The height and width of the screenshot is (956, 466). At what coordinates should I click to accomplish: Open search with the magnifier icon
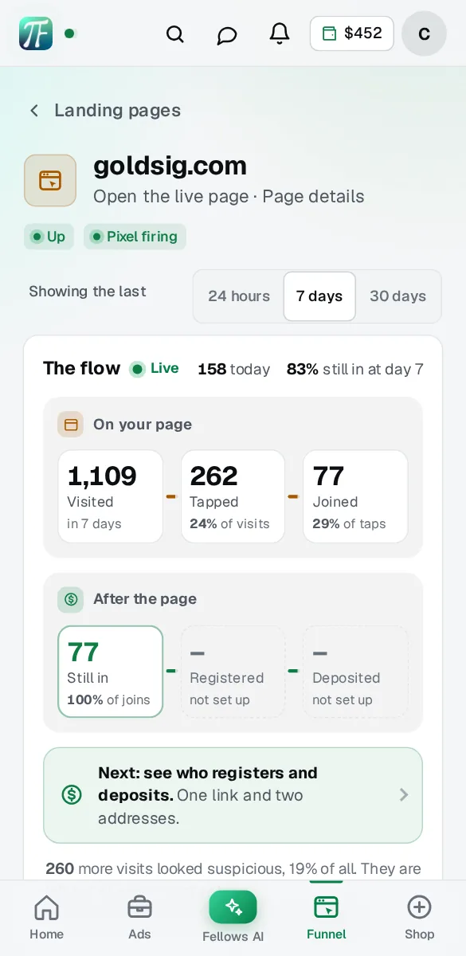pyautogui.click(x=174, y=34)
